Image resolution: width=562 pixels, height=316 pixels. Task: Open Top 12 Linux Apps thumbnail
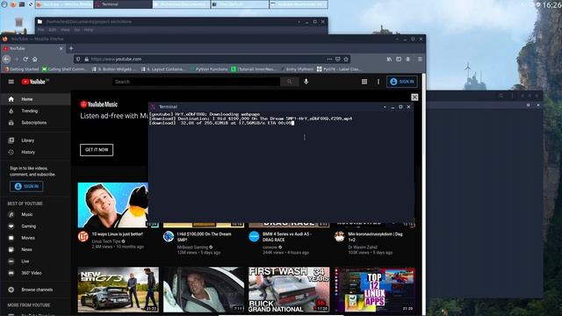(375, 290)
